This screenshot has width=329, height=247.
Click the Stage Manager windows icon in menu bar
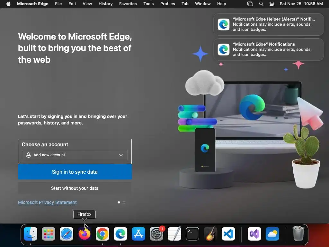(250, 4)
